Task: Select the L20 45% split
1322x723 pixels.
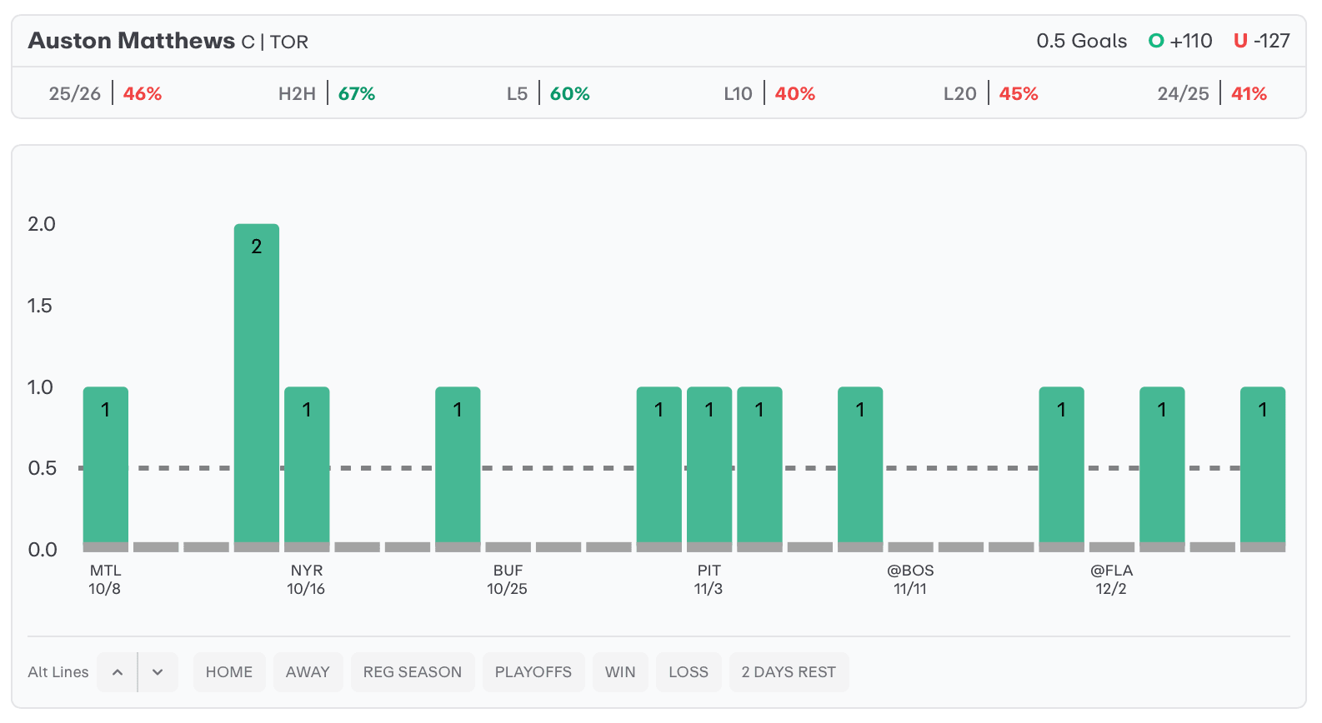Action: (990, 93)
